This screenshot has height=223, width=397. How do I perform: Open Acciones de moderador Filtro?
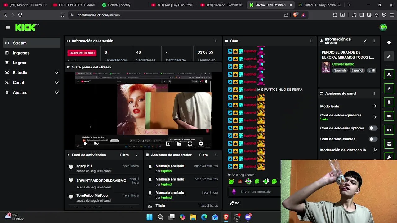(x=203, y=155)
